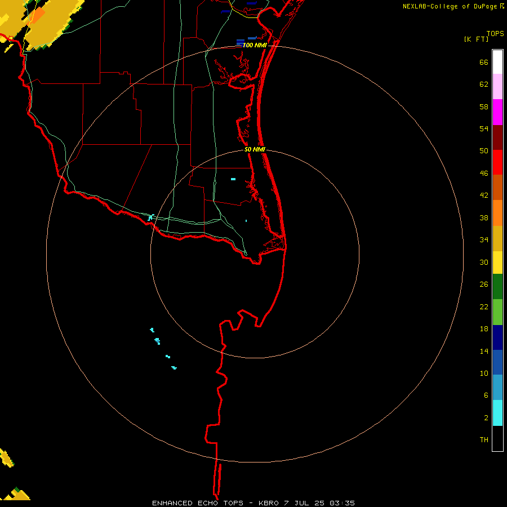Select the light pink legend swatch
Screen dimensions: 507x507
tap(497, 87)
